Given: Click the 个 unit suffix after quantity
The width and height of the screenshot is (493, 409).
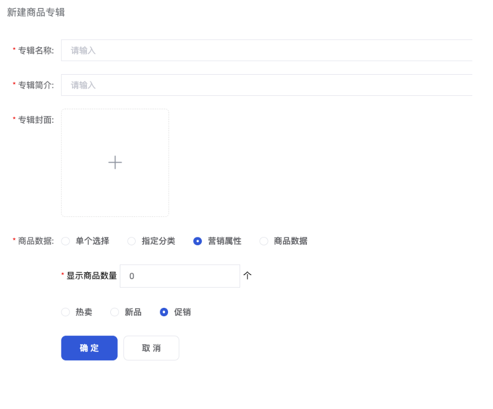Looking at the screenshot, I should click(247, 276).
